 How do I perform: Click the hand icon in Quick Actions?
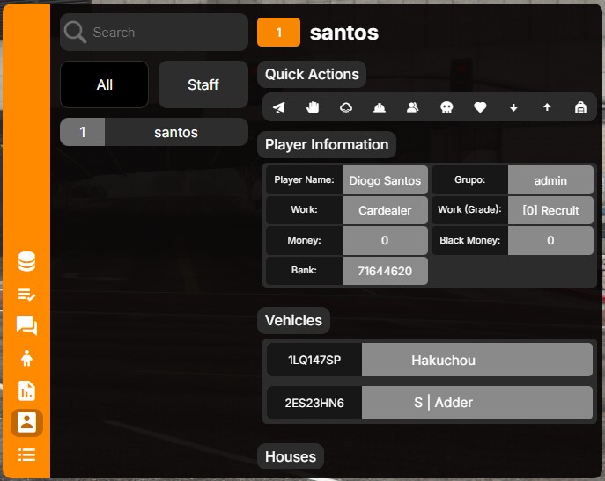tap(313, 107)
